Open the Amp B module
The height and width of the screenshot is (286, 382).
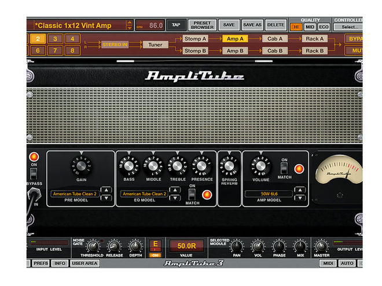(x=235, y=51)
